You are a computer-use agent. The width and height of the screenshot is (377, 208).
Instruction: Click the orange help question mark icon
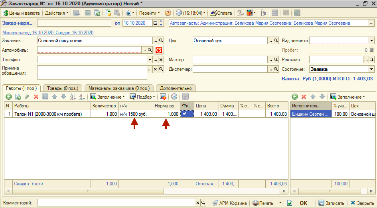point(168,13)
